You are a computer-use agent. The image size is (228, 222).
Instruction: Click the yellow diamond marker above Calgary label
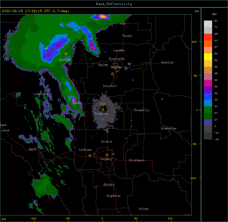pos(107,155)
